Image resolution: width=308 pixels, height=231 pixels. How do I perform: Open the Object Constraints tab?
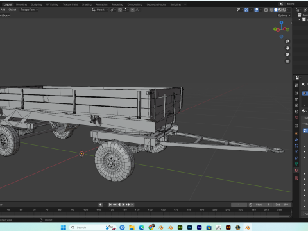296,158
